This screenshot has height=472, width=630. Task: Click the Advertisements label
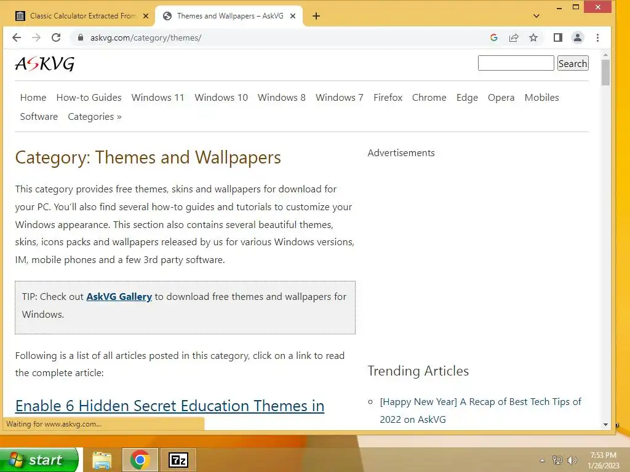click(401, 153)
